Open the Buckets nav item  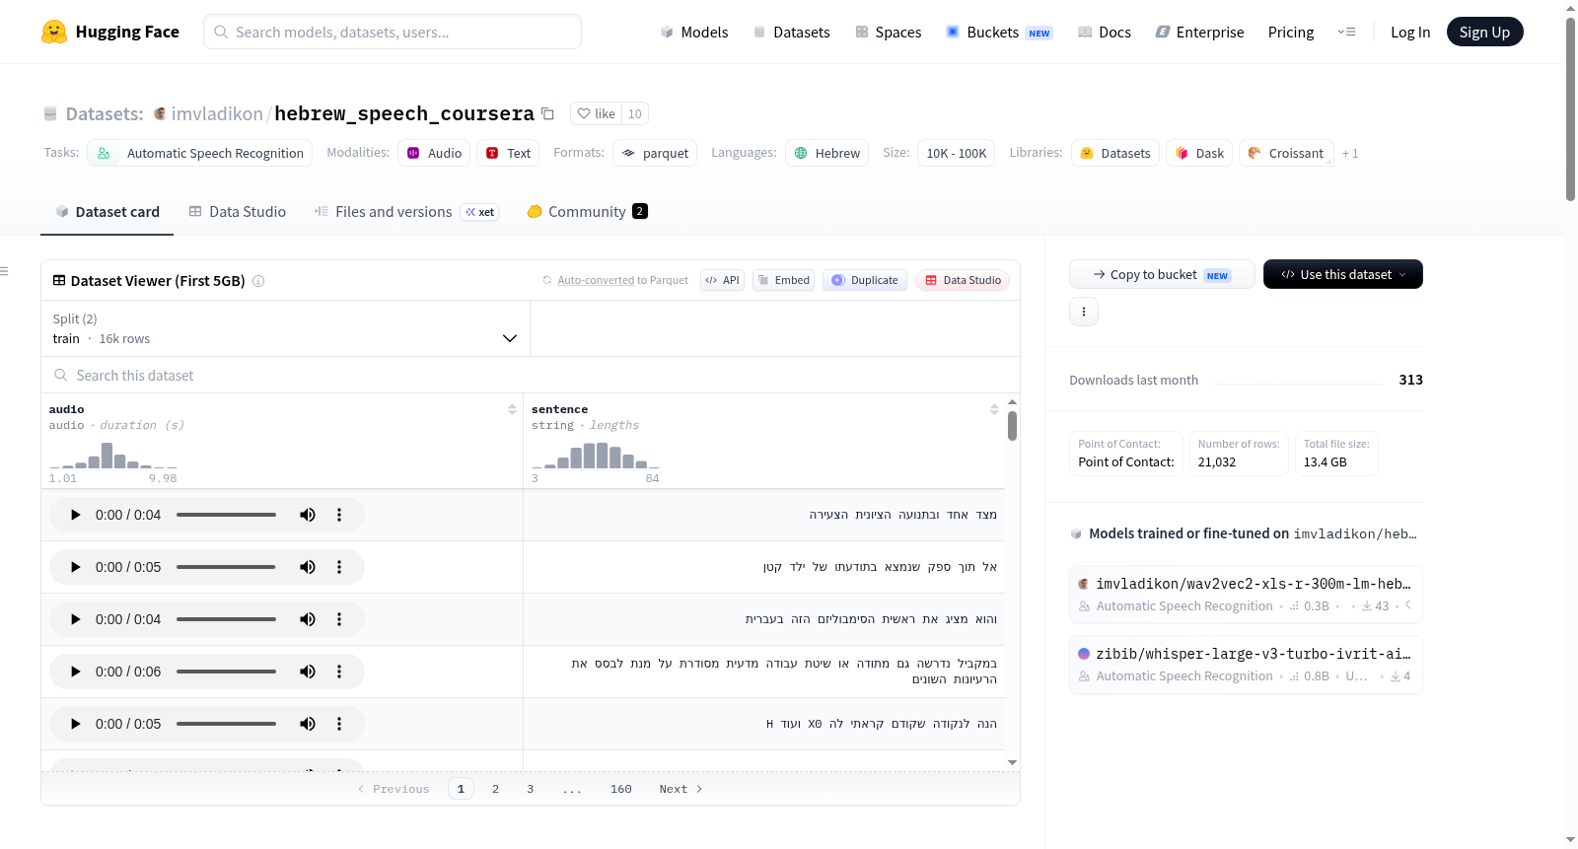pos(999,32)
